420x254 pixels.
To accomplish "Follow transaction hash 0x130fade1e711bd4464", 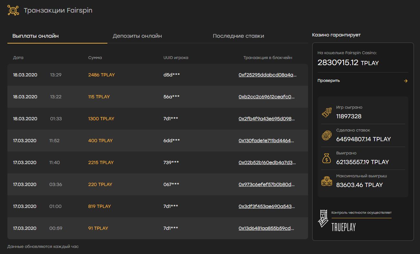I will point(266,141).
